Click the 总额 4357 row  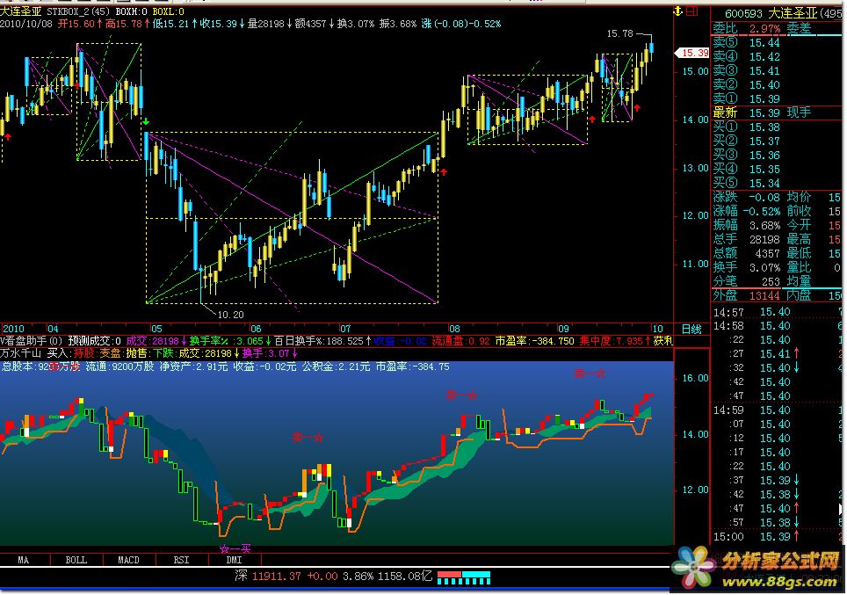746,253
